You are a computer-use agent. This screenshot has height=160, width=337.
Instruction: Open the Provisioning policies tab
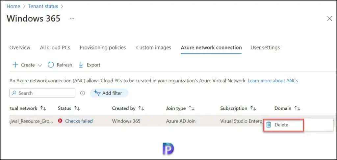click(x=103, y=47)
